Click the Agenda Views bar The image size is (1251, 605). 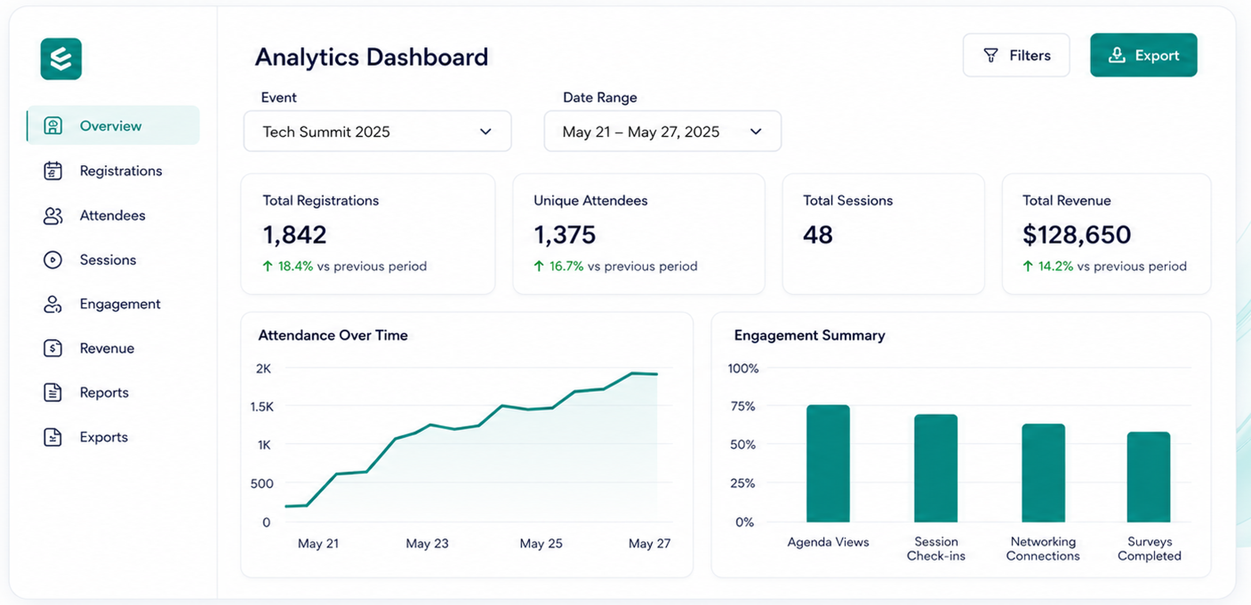pos(828,463)
